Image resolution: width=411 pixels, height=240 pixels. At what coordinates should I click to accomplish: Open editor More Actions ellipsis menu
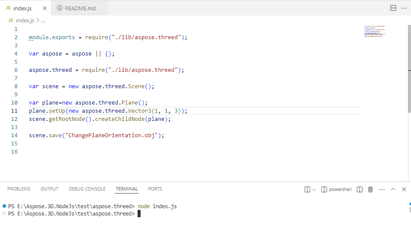click(x=404, y=8)
